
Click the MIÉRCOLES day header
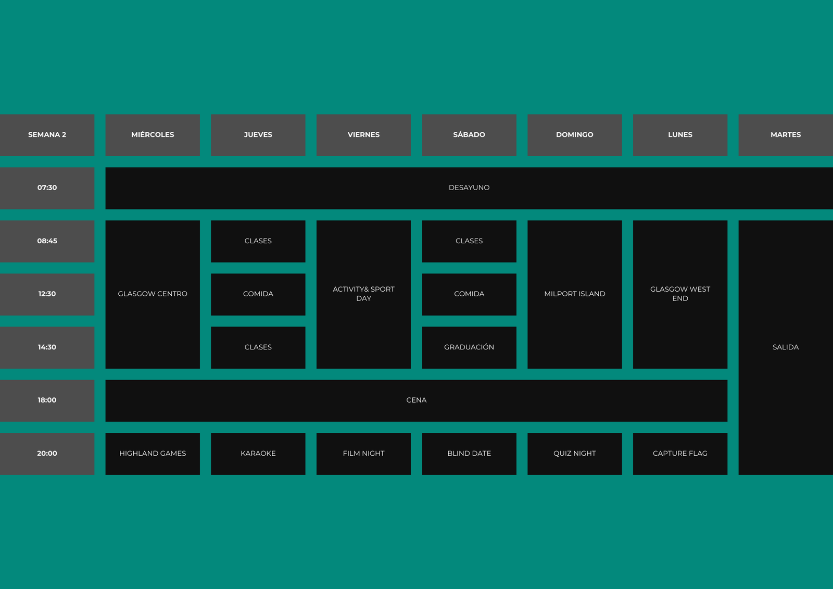[x=153, y=135]
